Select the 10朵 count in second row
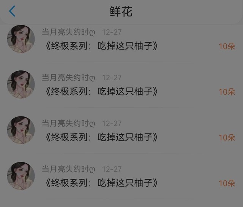243x207 pixels. pyautogui.click(x=227, y=92)
